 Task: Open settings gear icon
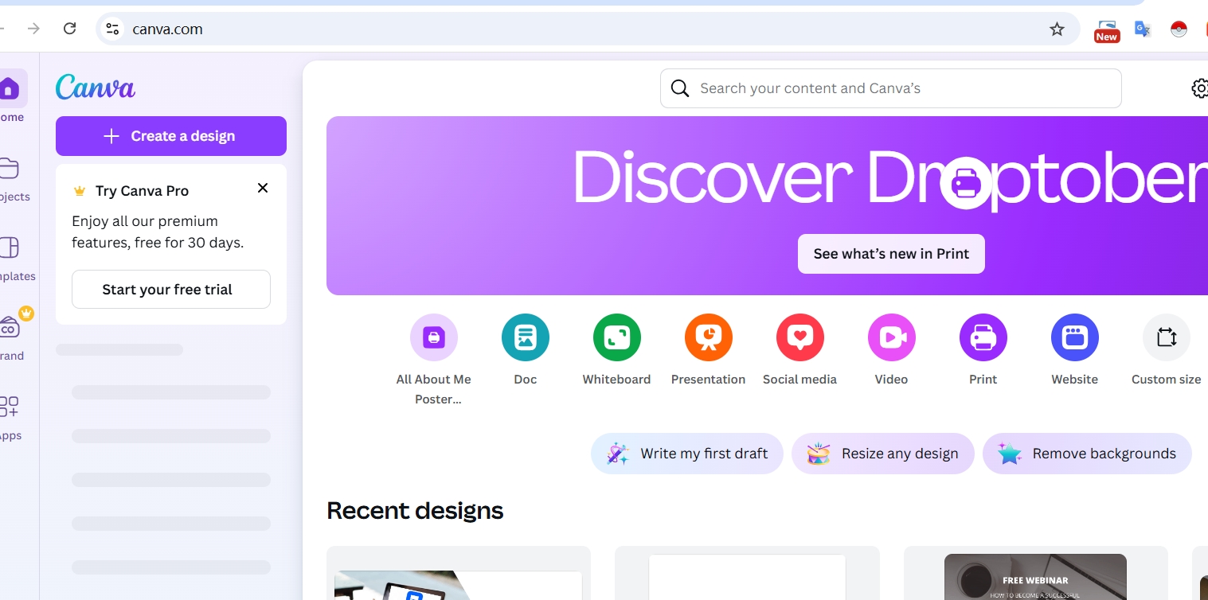(x=1199, y=88)
